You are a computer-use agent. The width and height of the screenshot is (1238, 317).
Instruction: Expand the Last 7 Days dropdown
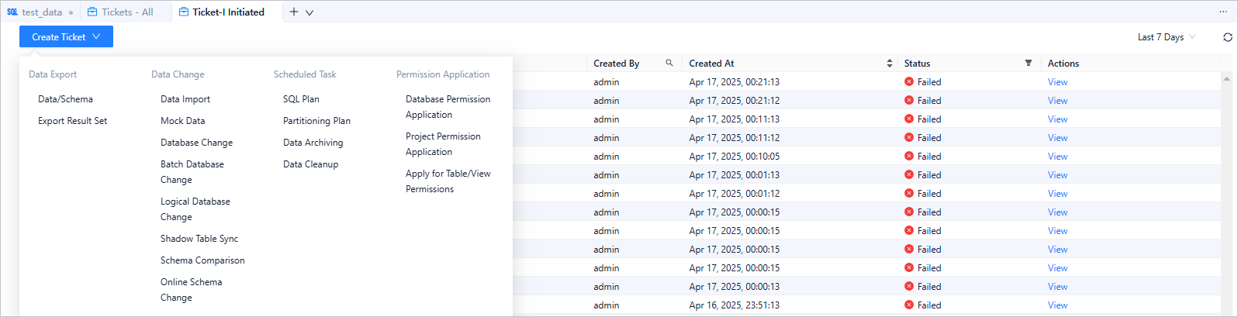[1166, 37]
